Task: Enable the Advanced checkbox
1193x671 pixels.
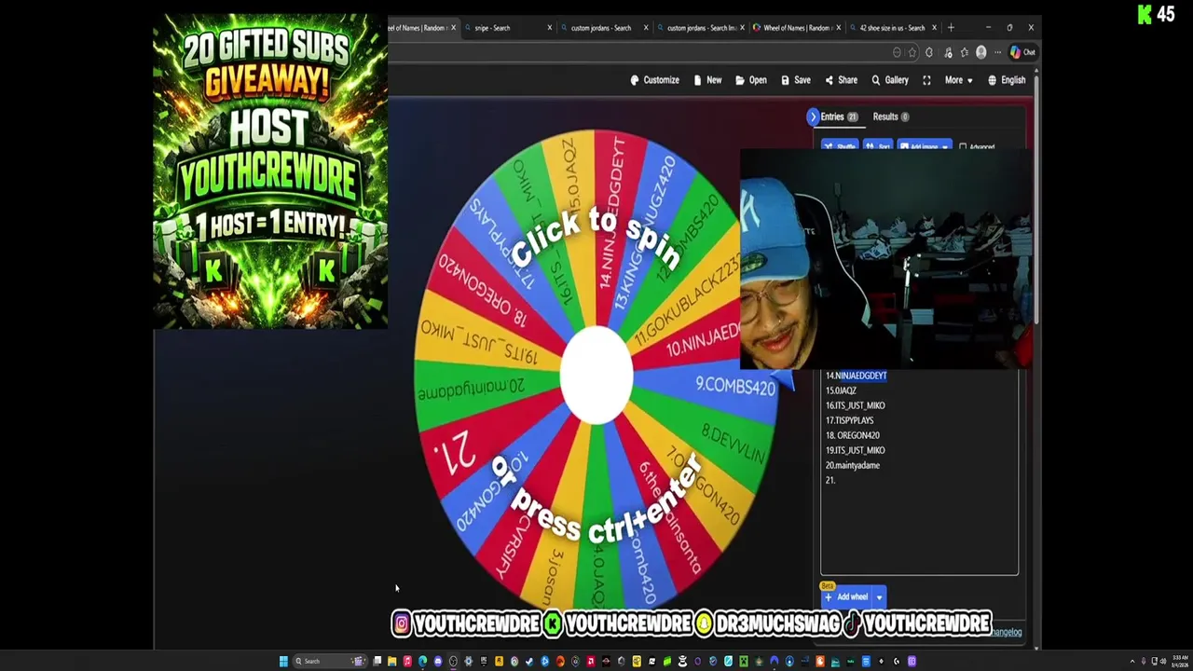Action: pos(963,146)
